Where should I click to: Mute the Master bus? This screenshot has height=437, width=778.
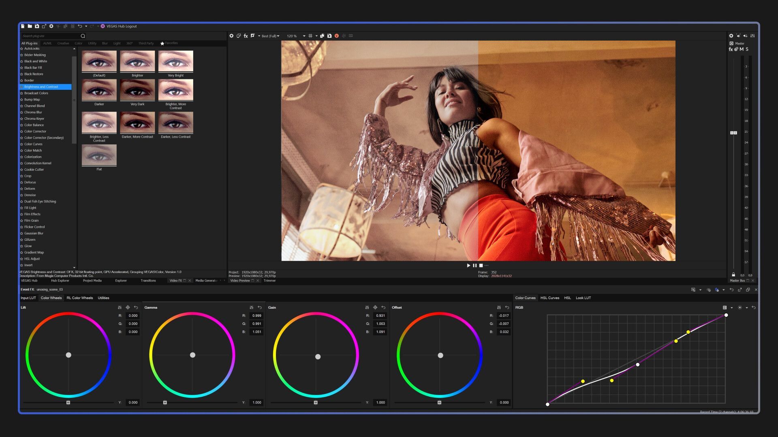click(741, 49)
